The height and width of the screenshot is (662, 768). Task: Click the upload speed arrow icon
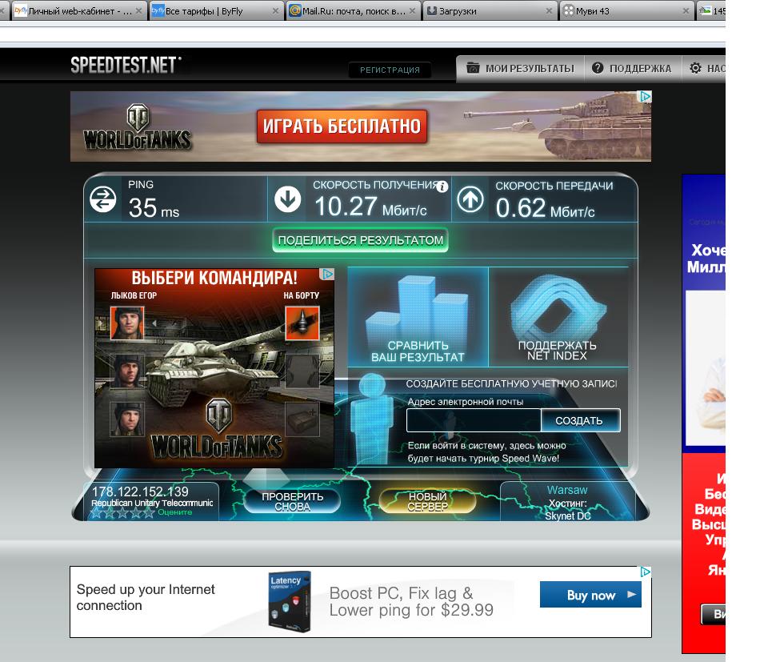pyautogui.click(x=470, y=200)
